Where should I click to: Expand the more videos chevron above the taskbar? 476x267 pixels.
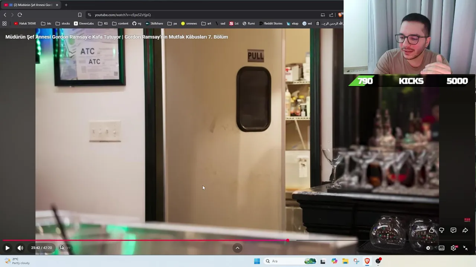point(237,248)
